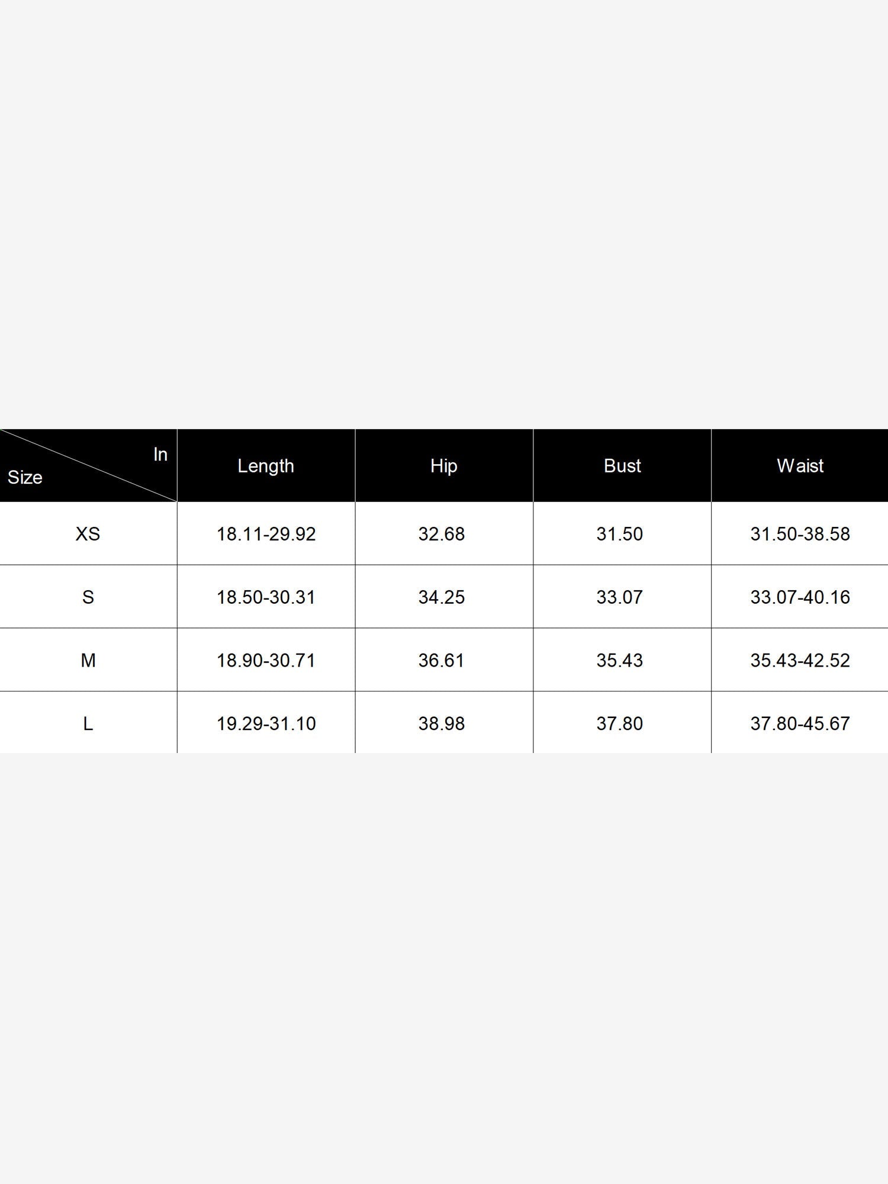Image resolution: width=888 pixels, height=1184 pixels.
Task: Click the L hip value 38.98
Action: coord(441,723)
